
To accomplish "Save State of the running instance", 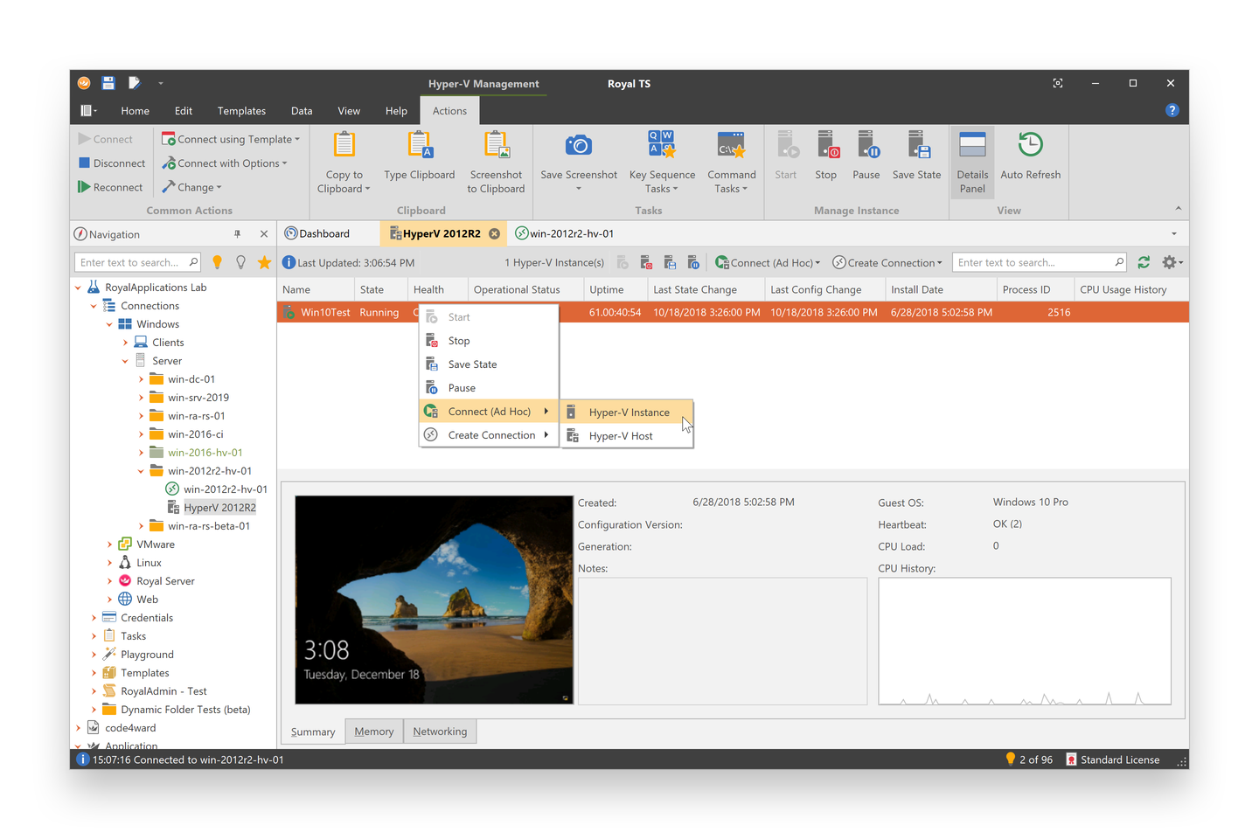I will [916, 162].
